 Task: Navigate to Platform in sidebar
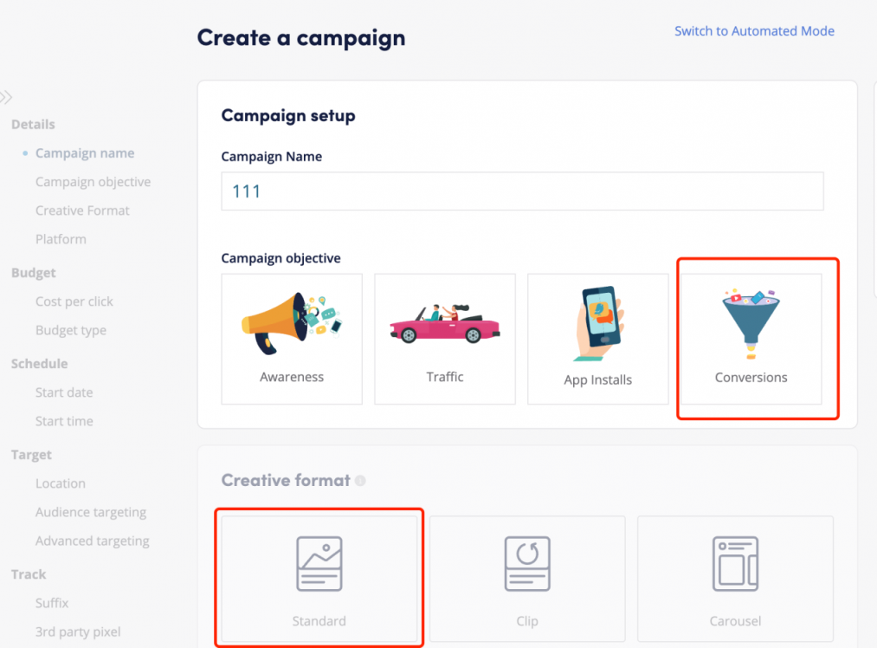(x=61, y=239)
